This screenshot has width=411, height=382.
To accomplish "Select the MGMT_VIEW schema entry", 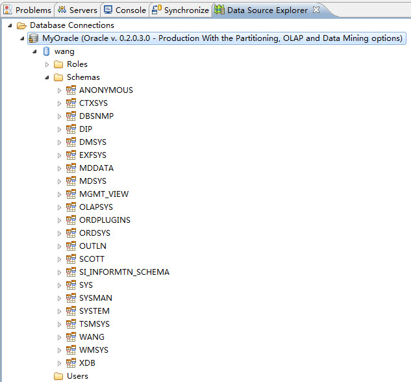I will [x=103, y=194].
